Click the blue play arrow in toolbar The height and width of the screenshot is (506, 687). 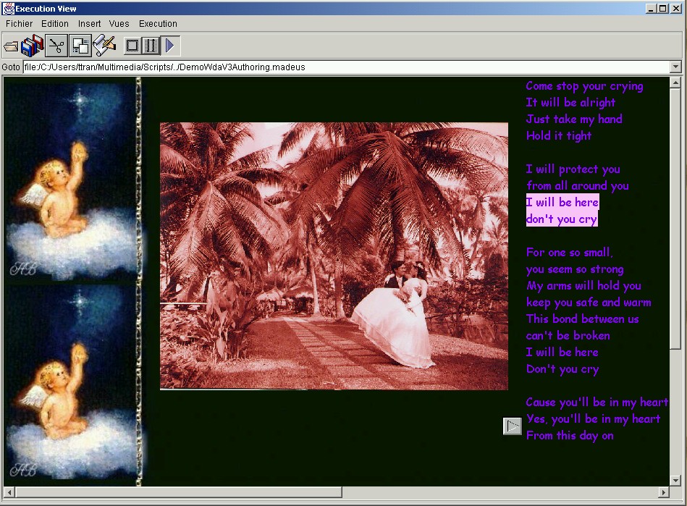click(x=170, y=46)
